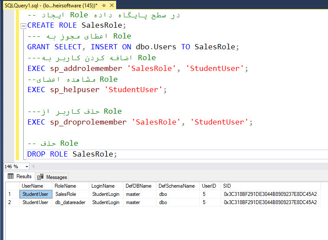Click the select-all corner of results grid
The image size is (328, 240).
[x=12, y=186]
